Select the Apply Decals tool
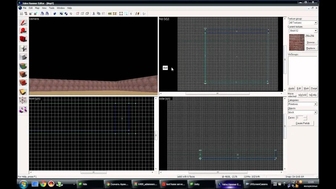 (x=23, y=83)
